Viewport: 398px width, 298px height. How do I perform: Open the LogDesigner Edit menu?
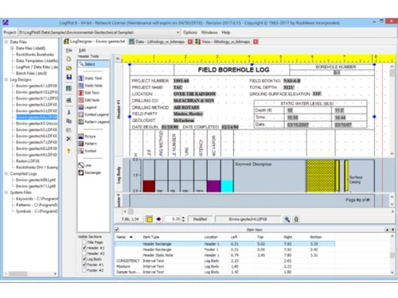click(82, 50)
